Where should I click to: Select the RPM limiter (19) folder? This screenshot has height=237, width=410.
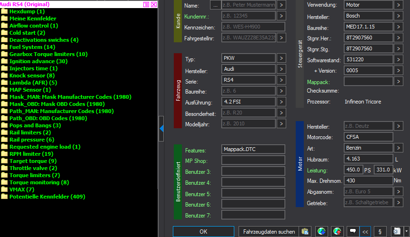click(31, 154)
